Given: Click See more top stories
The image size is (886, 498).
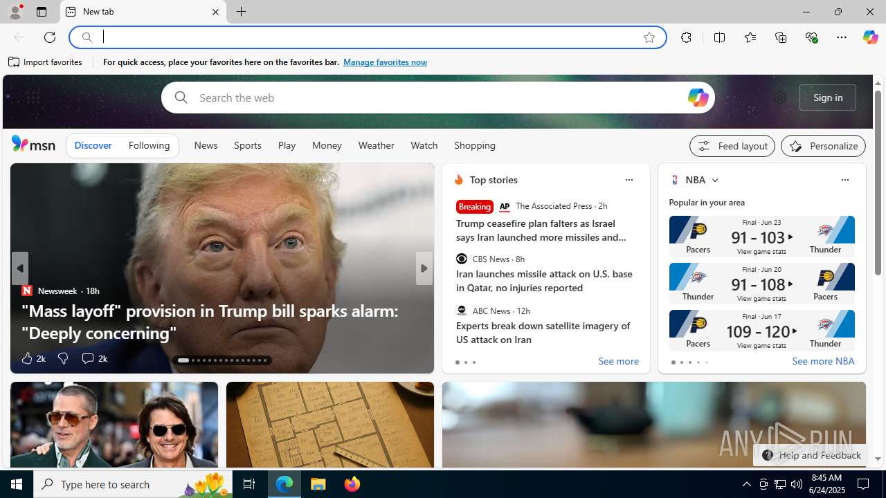Looking at the screenshot, I should tap(618, 362).
